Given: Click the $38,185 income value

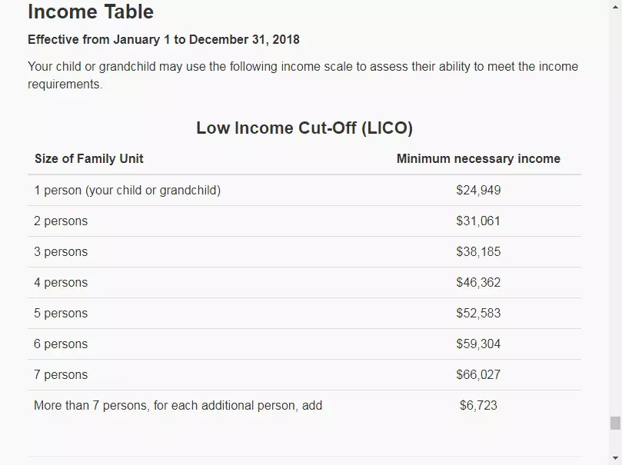Looking at the screenshot, I should [x=478, y=252].
